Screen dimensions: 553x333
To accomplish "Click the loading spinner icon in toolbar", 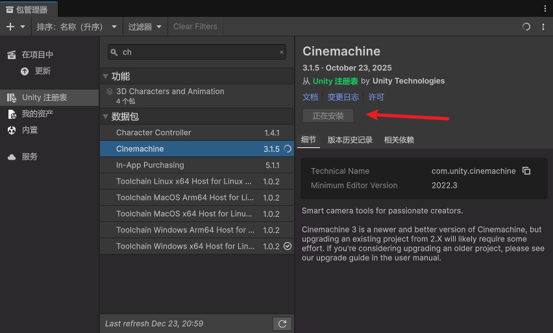I will click(x=526, y=27).
